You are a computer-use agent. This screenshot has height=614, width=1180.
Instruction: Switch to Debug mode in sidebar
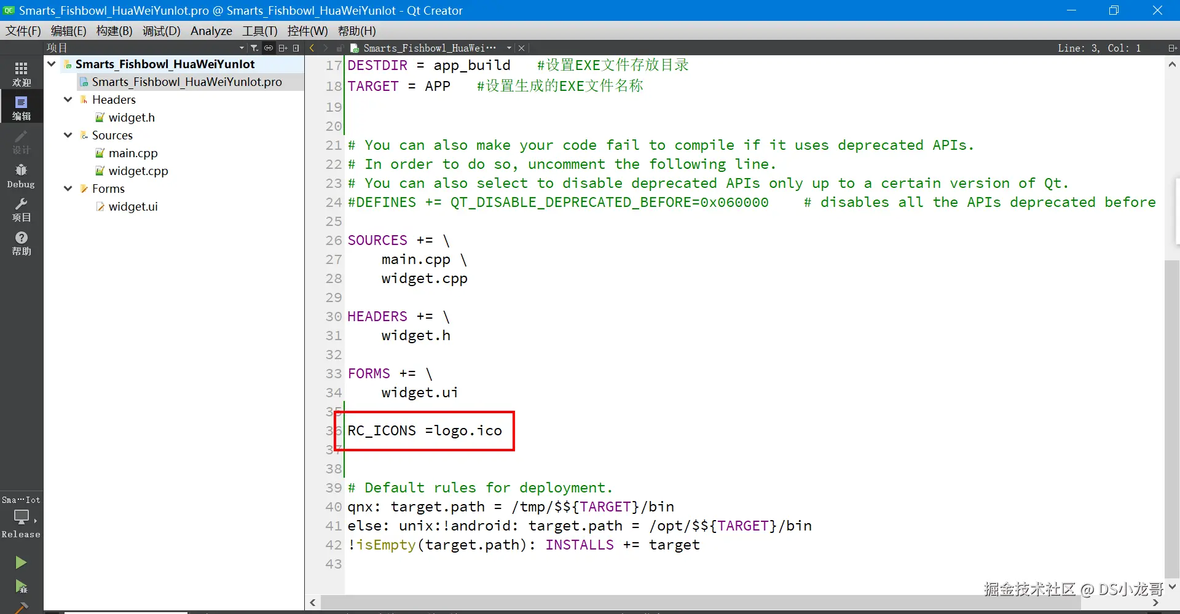[22, 176]
